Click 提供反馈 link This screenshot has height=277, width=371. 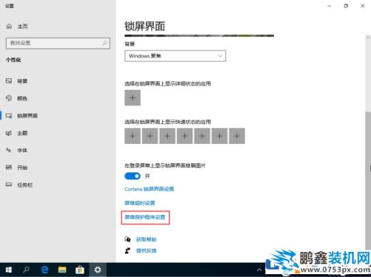click(146, 251)
